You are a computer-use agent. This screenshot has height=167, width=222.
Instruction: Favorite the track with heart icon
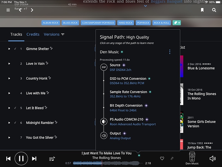tap(162, 158)
